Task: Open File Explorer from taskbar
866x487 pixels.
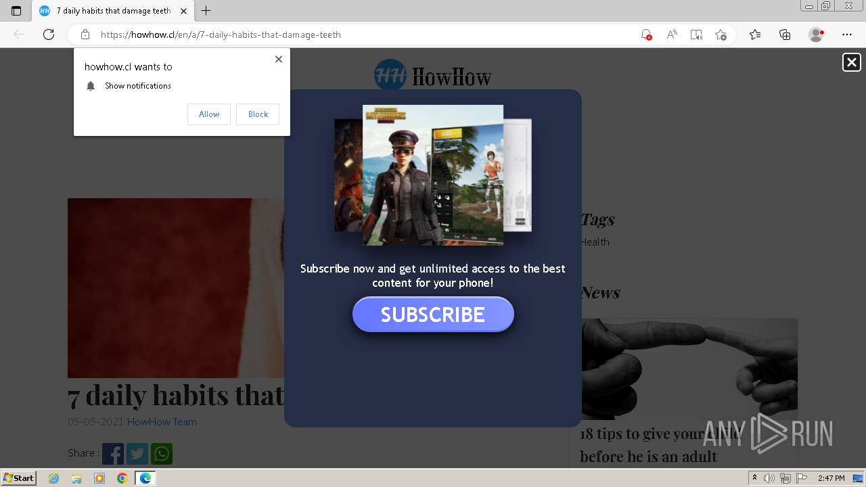Action: tap(76, 478)
